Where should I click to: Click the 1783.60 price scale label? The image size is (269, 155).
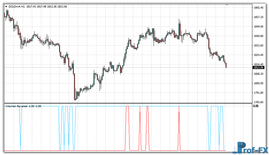click(258, 102)
